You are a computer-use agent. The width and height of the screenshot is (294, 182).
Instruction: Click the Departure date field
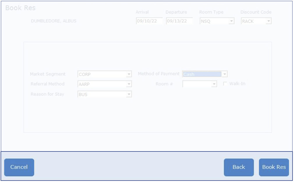click(x=179, y=21)
